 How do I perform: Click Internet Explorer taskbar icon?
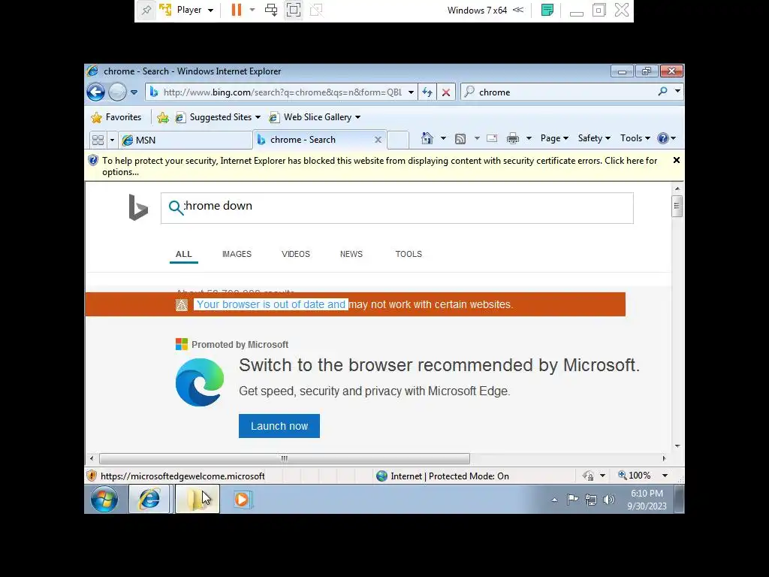[149, 500]
